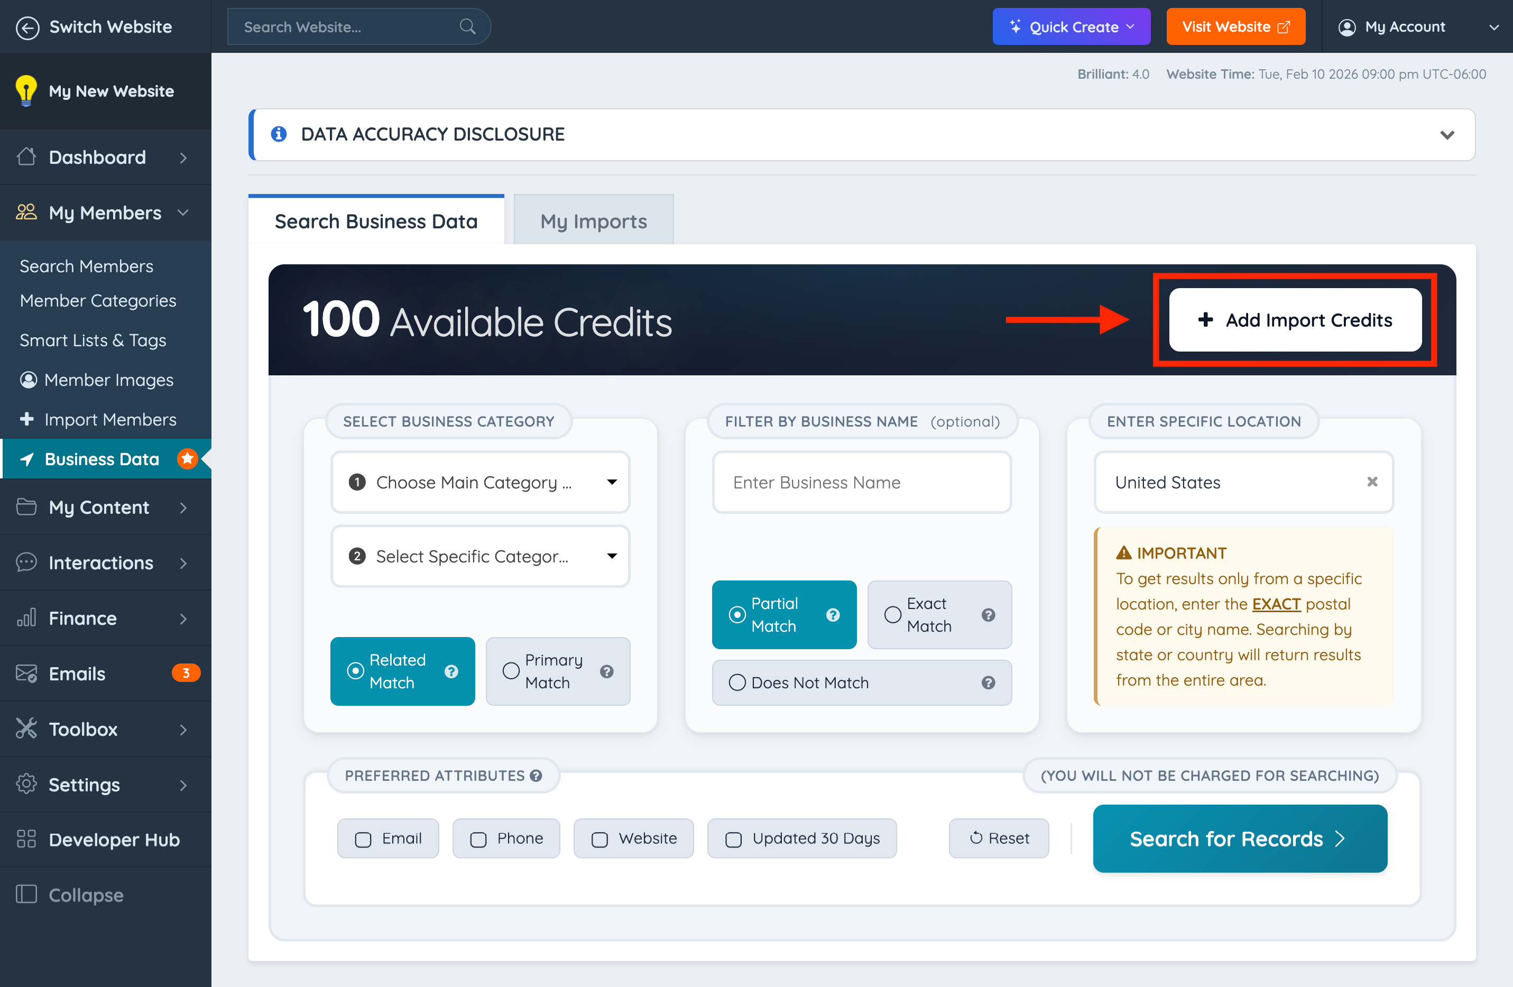Click the Does Not Match help icon
1513x987 pixels.
(x=988, y=682)
